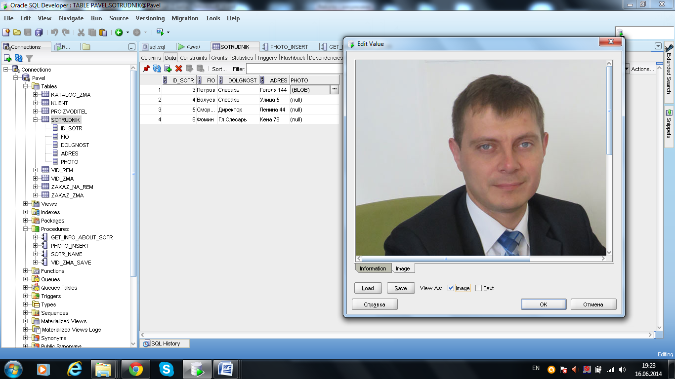Switch to Image tab in Edit Value
The image size is (675, 379).
tap(403, 268)
